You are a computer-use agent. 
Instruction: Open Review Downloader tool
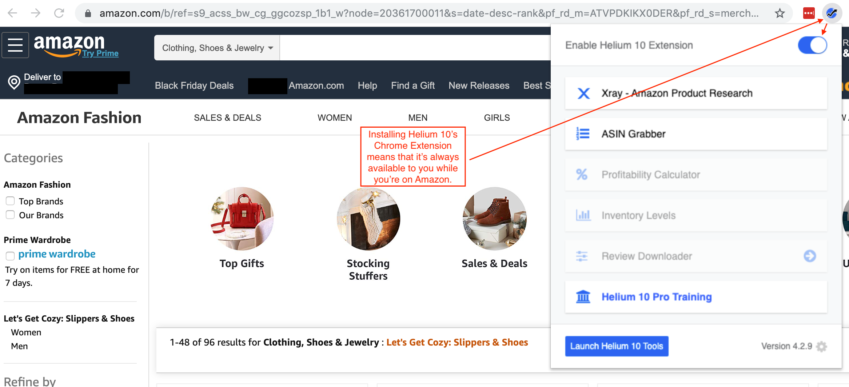point(696,256)
